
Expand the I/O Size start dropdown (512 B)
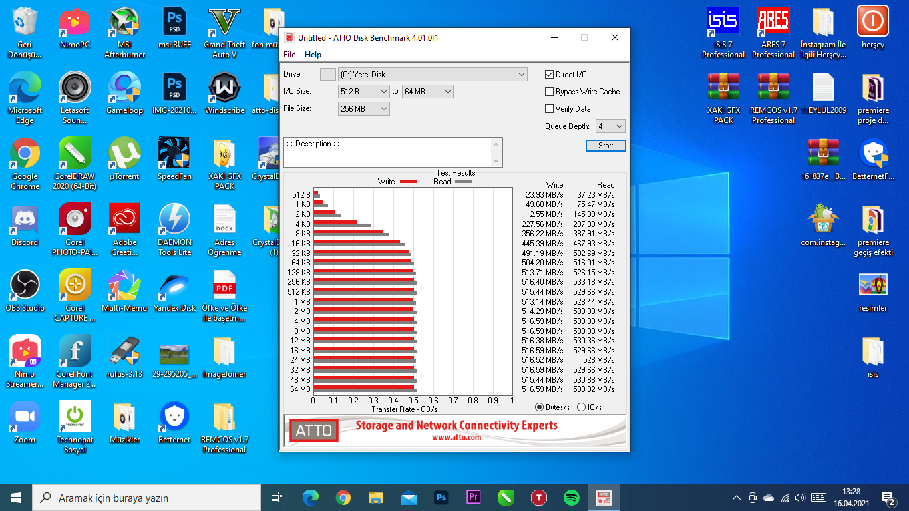tap(364, 92)
